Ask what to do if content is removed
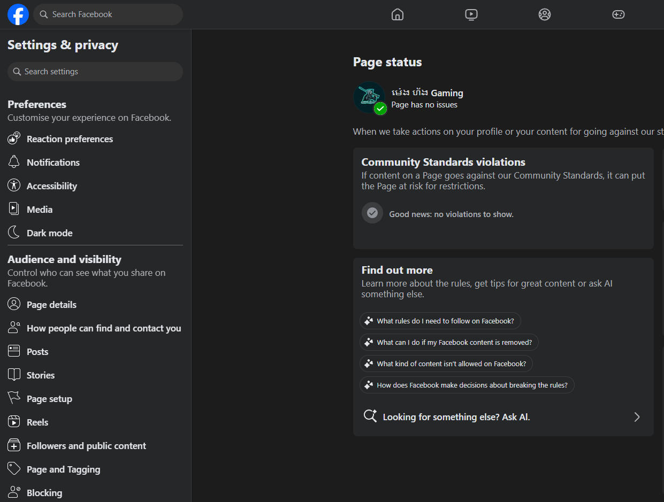664x502 pixels. point(449,342)
